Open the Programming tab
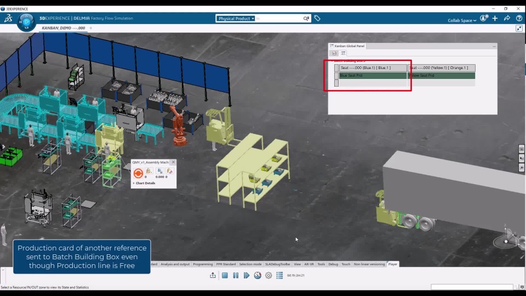This screenshot has height=296, width=526. click(203, 264)
